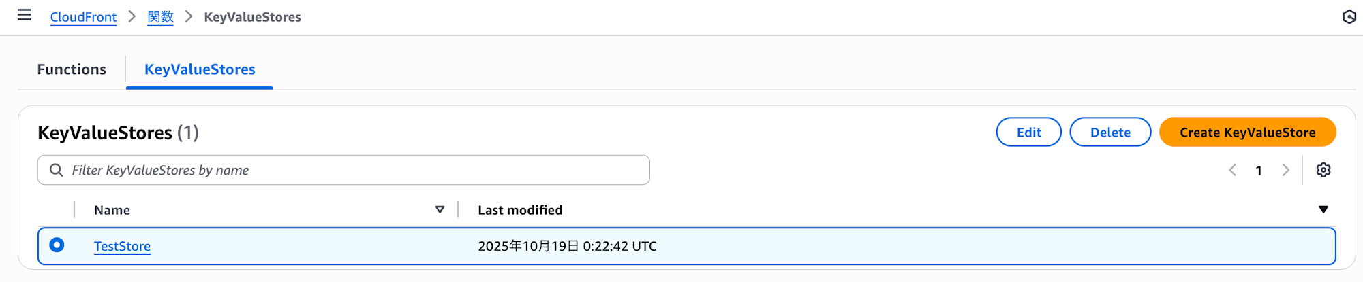Go to the next page of results
Screen dimensions: 1363x282
(x=1285, y=170)
